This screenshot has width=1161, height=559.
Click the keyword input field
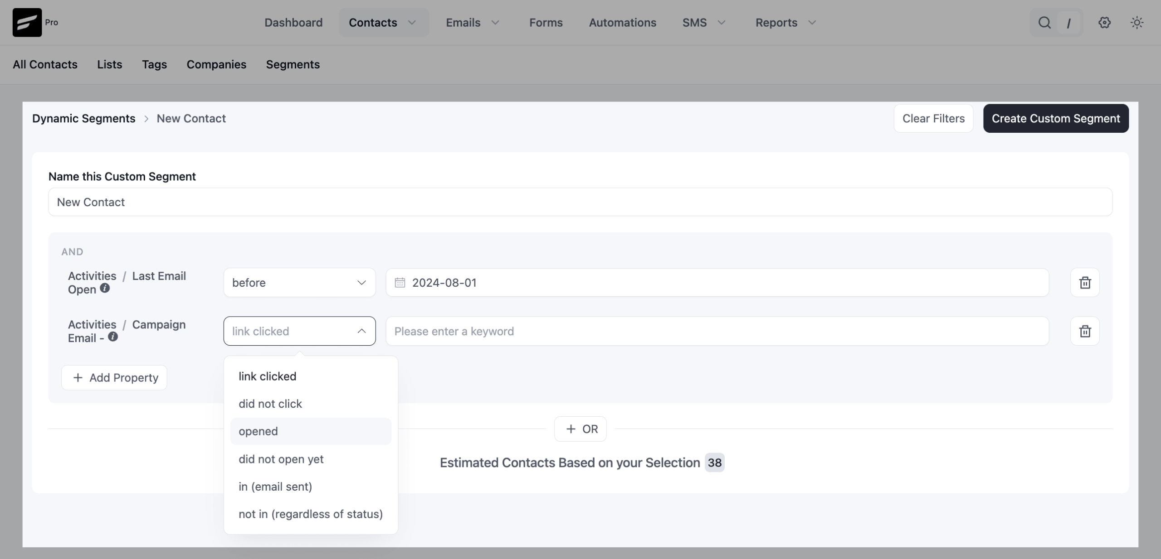pyautogui.click(x=717, y=331)
